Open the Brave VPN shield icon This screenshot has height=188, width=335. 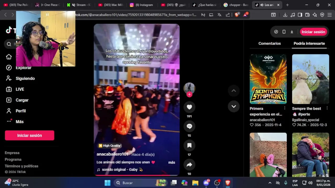coord(322,15)
